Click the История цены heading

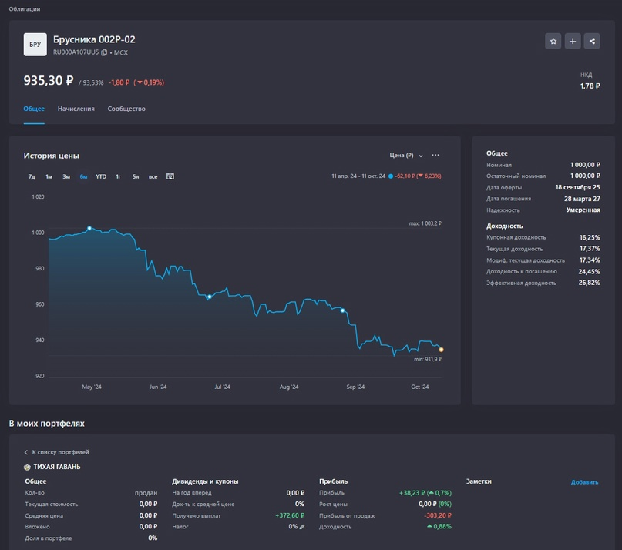click(x=51, y=156)
